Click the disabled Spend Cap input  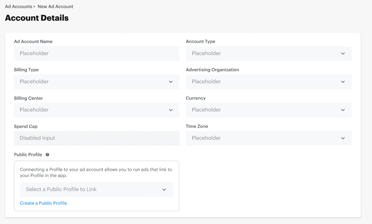click(97, 138)
